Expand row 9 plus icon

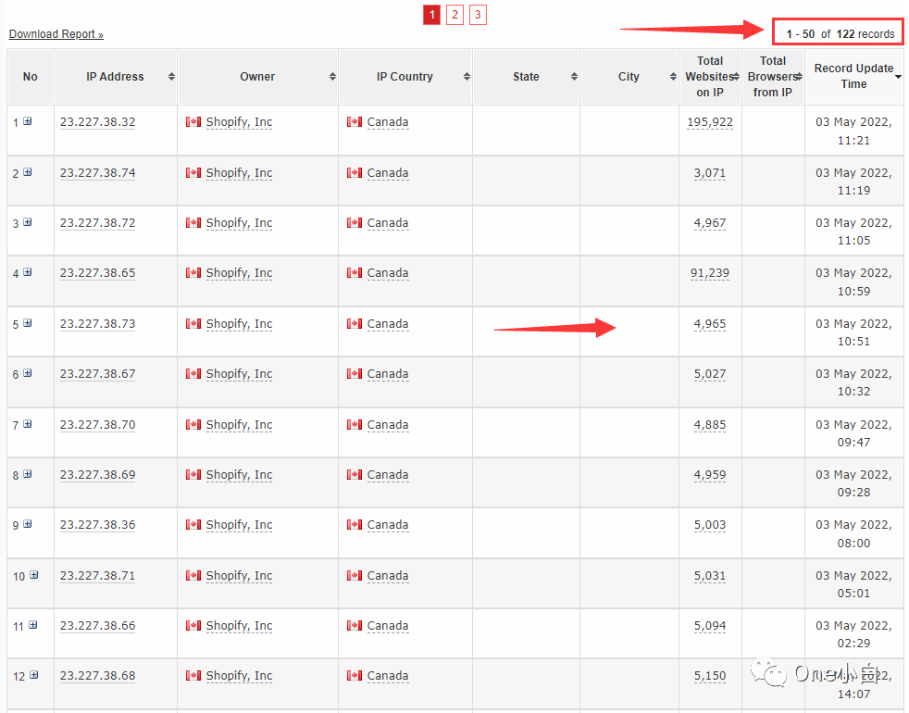(x=27, y=524)
